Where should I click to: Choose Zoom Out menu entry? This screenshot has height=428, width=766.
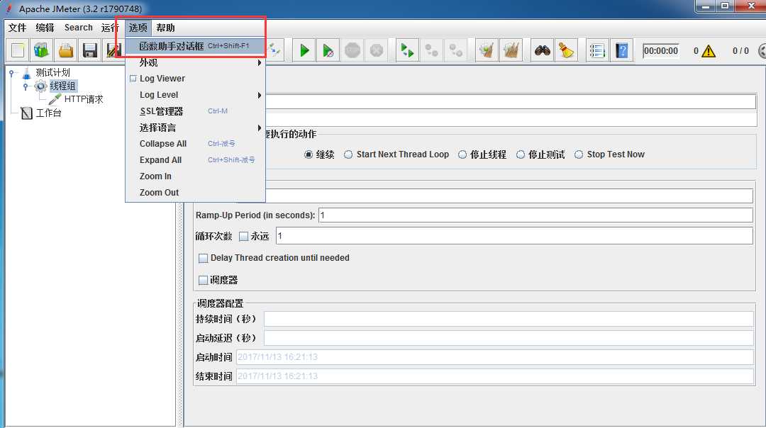[x=196, y=192]
